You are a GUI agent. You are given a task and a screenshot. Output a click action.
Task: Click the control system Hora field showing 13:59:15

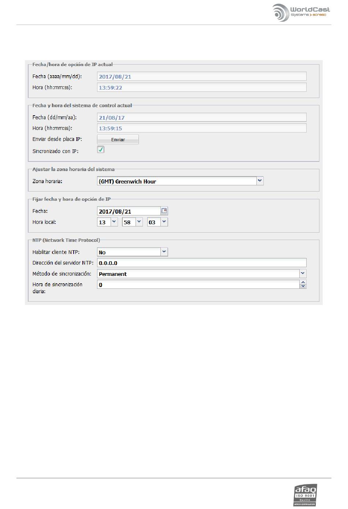tap(201, 128)
